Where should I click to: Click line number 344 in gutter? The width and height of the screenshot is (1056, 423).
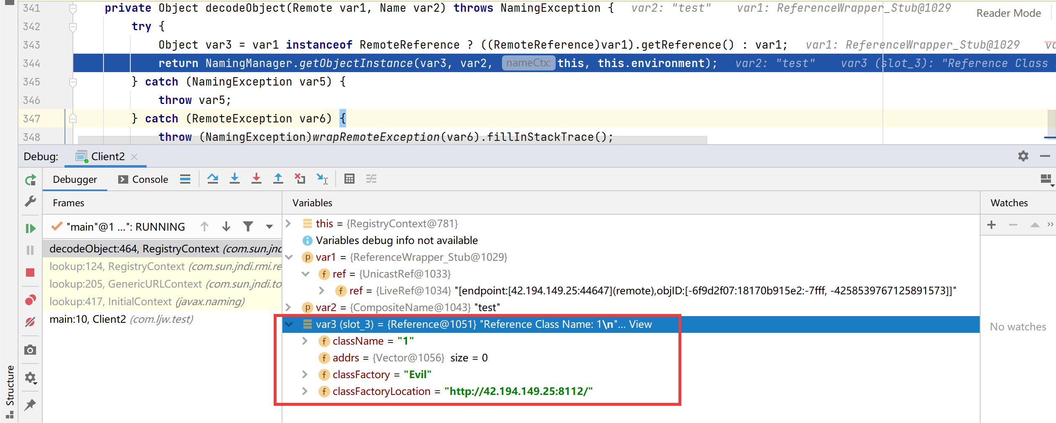32,63
